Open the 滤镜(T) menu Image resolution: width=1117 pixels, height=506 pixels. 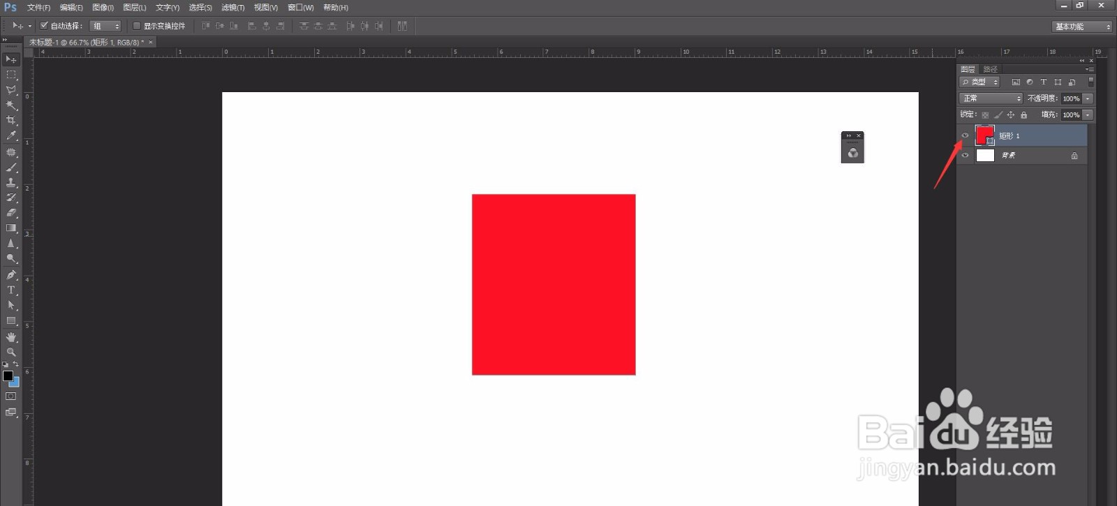232,8
